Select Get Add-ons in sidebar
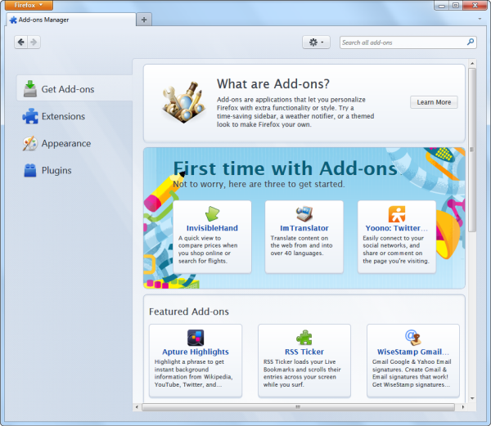This screenshot has width=491, height=426. click(74, 89)
